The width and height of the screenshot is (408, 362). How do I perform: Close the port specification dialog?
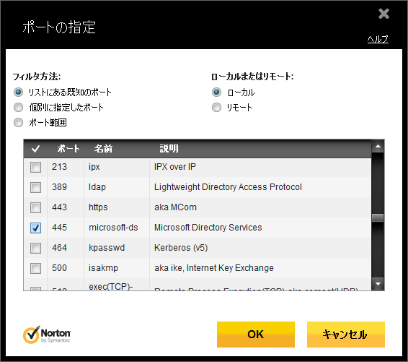383,14
